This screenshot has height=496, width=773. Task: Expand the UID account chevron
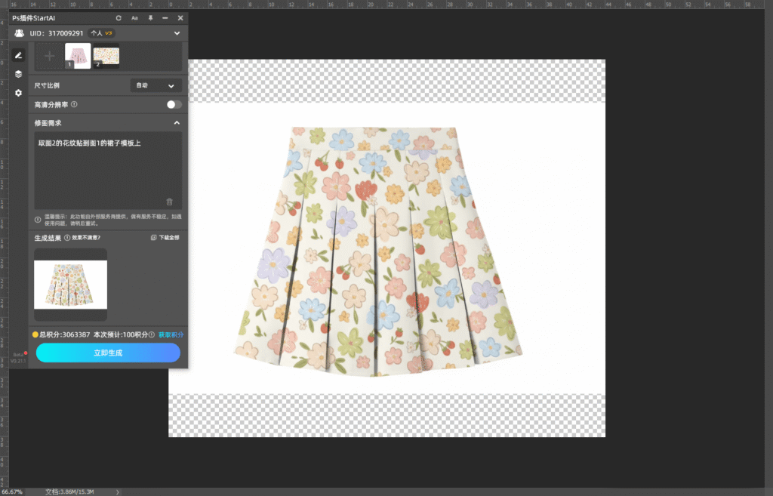(177, 33)
